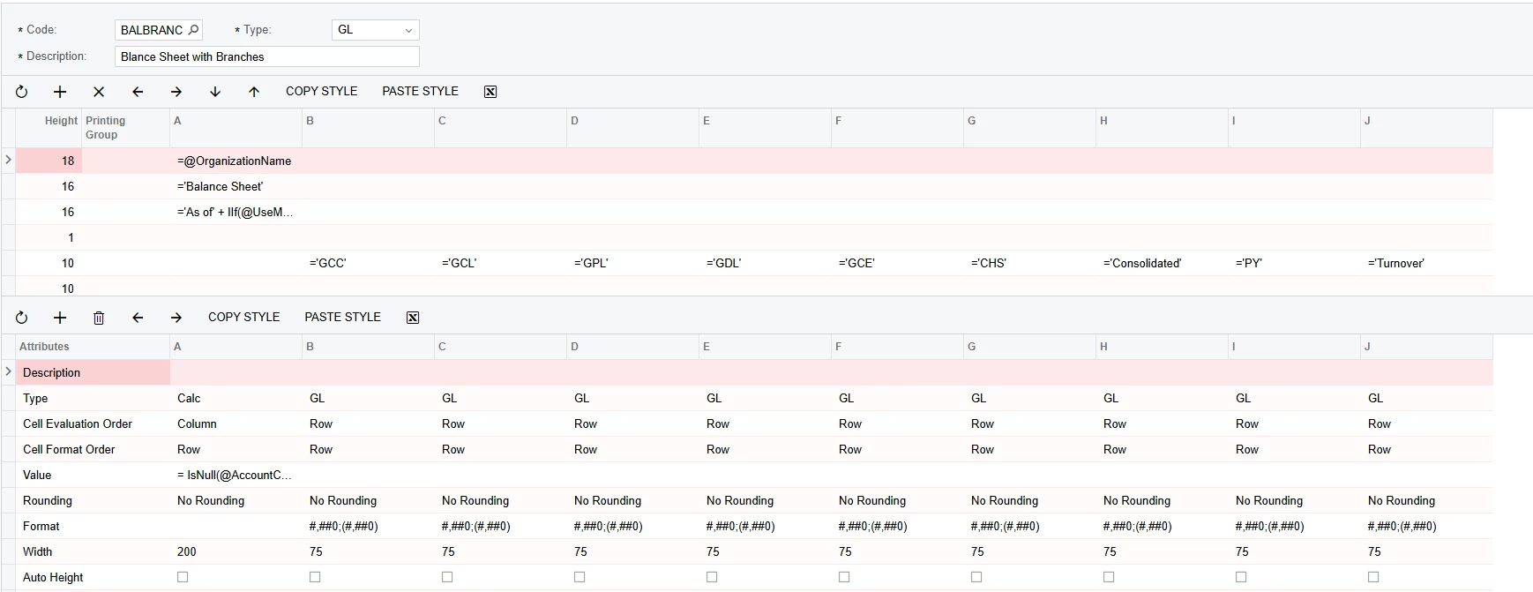Image resolution: width=1533 pixels, height=592 pixels.
Task: Click right arrow in rows toolbar
Action: 176,92
